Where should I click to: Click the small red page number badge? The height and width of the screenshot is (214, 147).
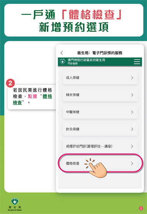(141, 208)
